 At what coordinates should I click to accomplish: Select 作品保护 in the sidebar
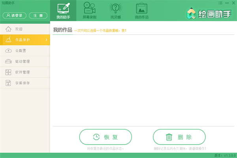[22, 40]
